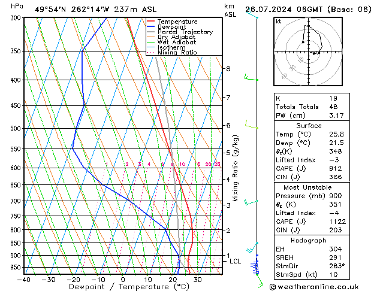Click the "Temperature" legend label
The width and height of the screenshot is (377, 291).
click(177, 22)
